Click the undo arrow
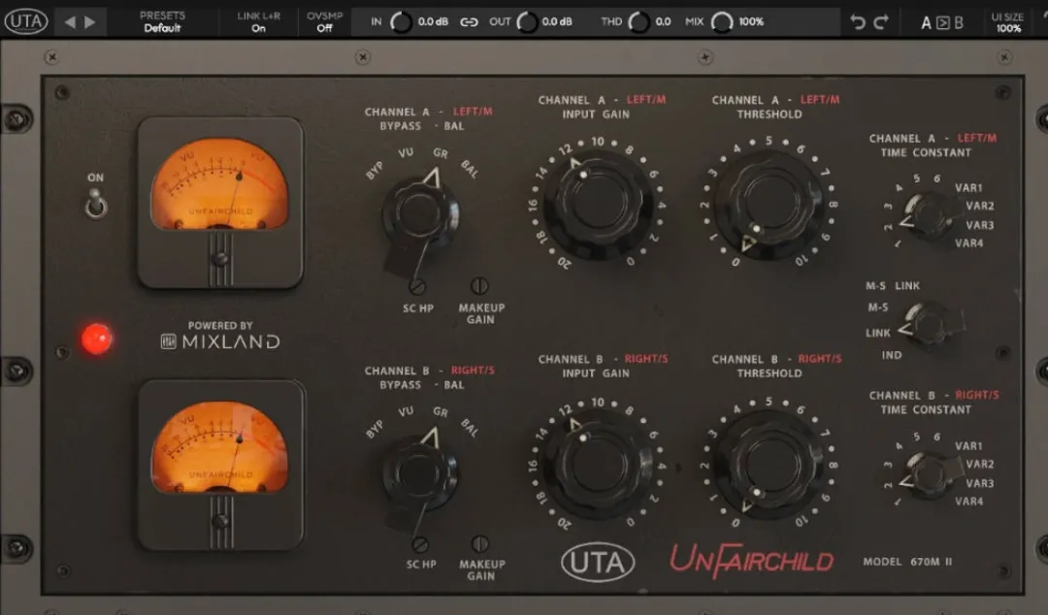Viewport: 1048px width, 615px height. (x=858, y=22)
